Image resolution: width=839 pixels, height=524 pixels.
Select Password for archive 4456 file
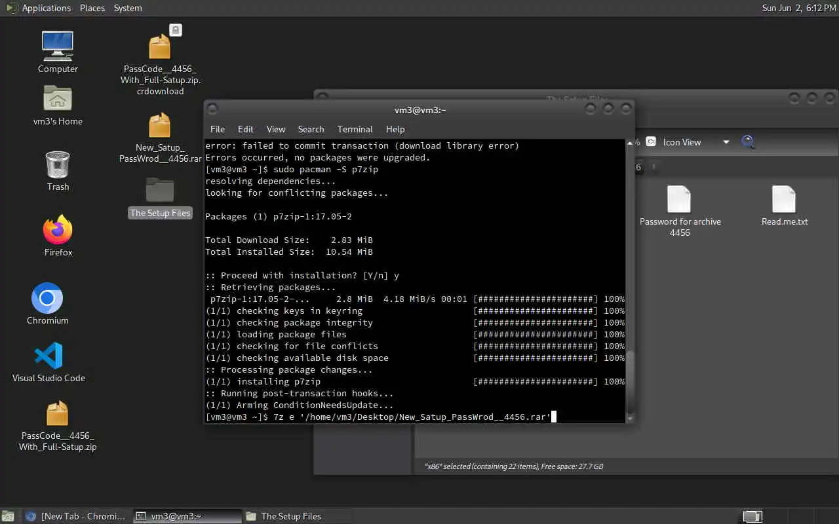point(680,200)
